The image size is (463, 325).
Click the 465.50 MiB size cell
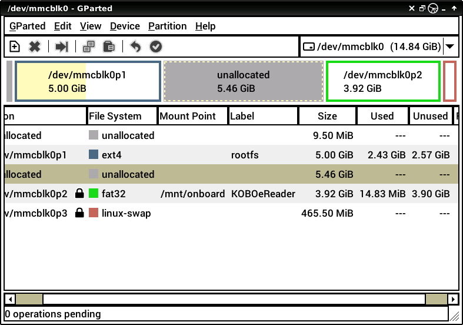(x=327, y=213)
